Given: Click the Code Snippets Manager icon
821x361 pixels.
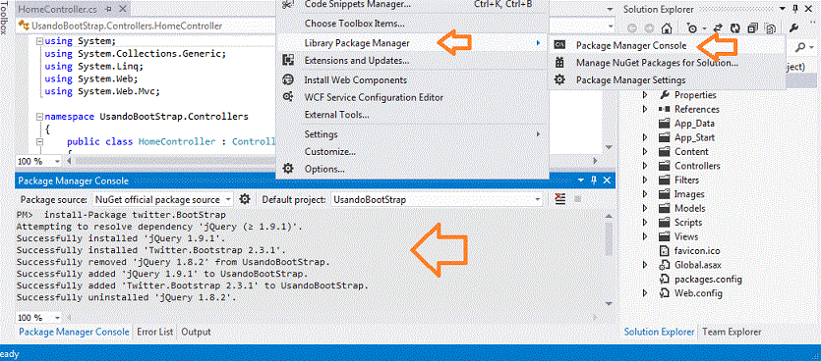Looking at the screenshot, I should pos(288,4).
